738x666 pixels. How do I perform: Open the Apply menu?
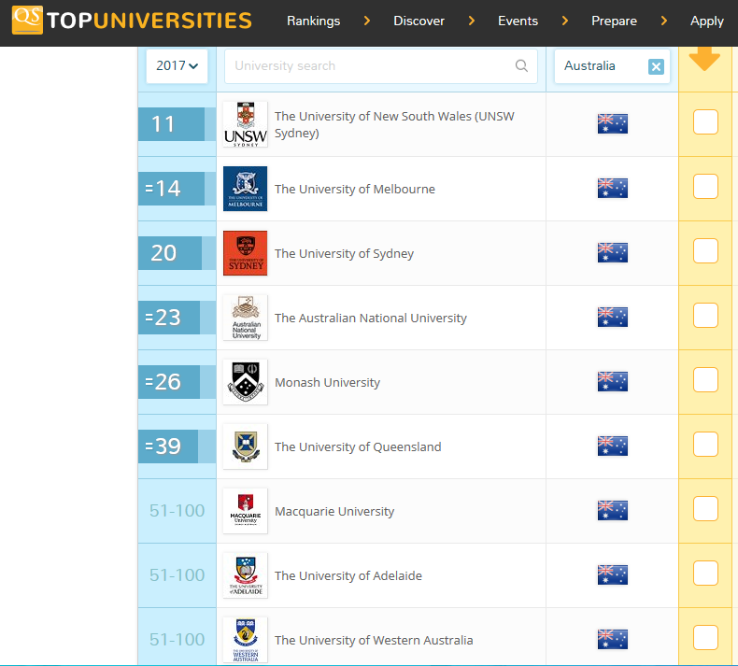[x=707, y=21]
